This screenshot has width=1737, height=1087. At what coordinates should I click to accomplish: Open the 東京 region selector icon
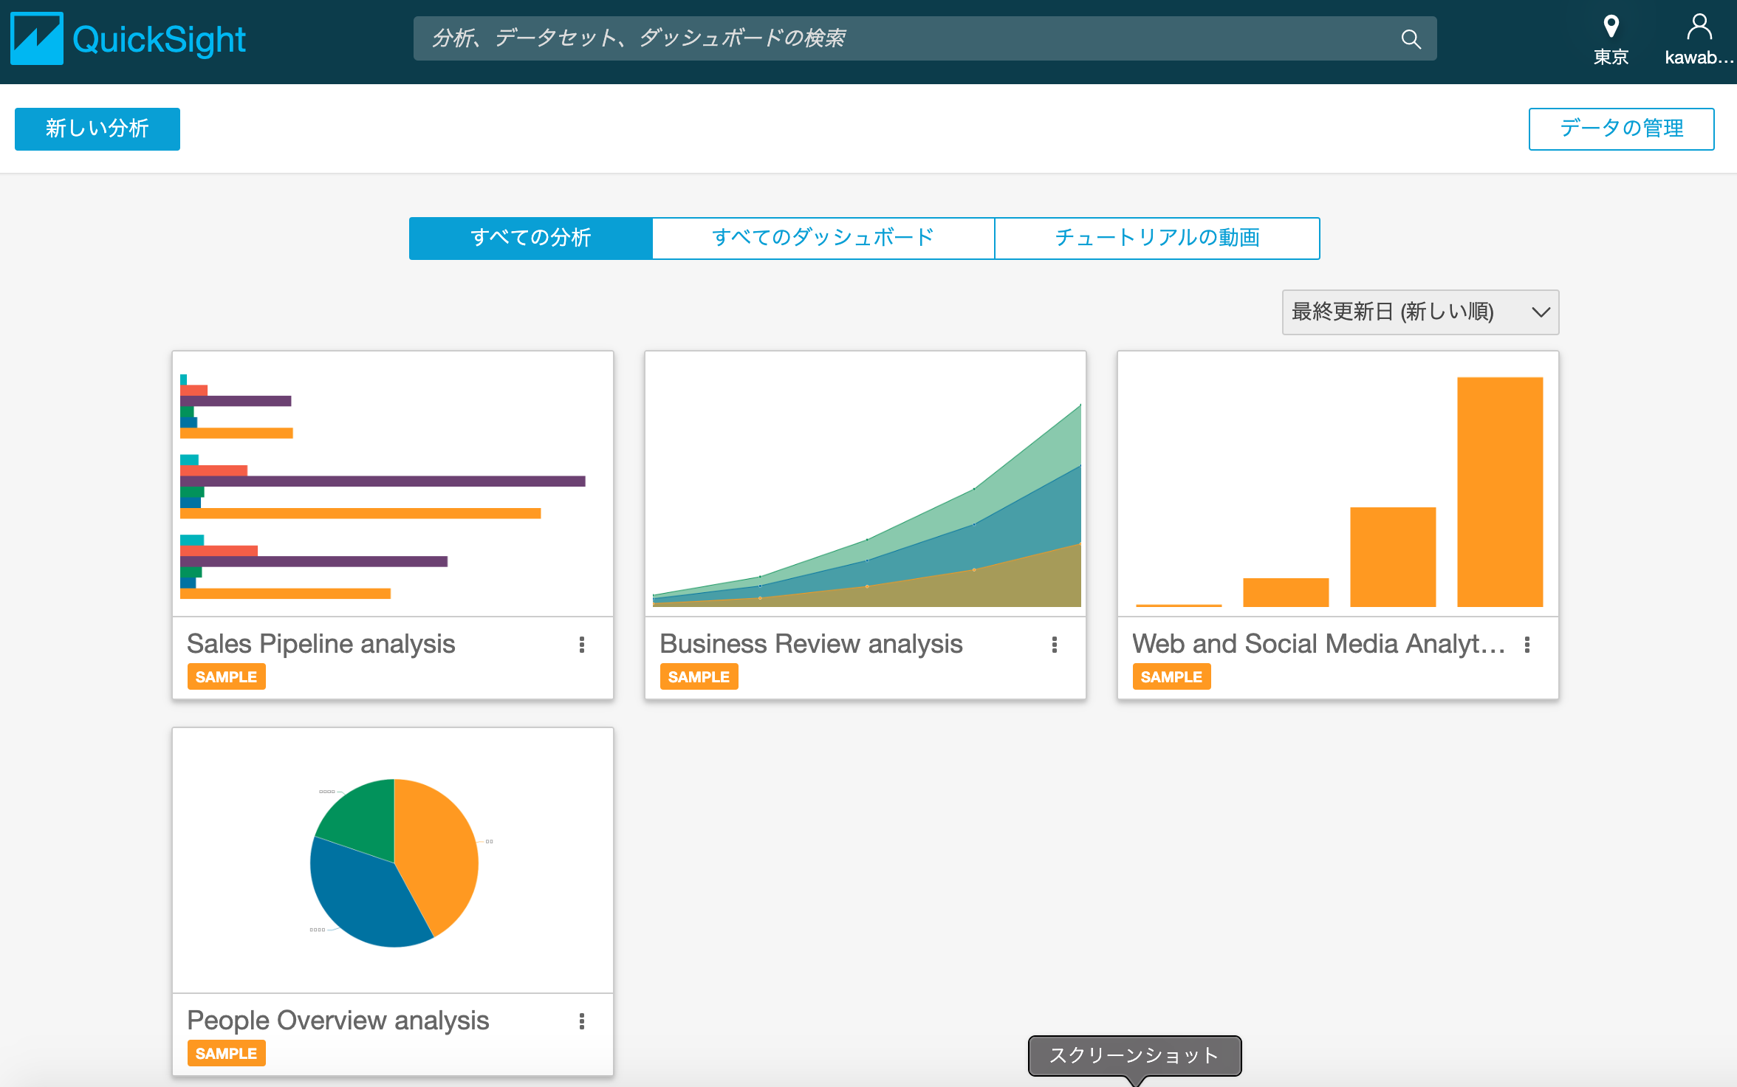[1611, 27]
